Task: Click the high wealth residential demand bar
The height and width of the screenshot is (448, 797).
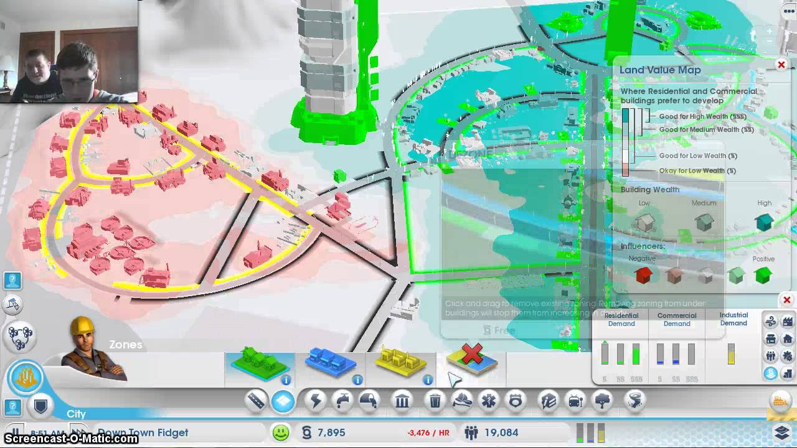Action: click(x=636, y=354)
